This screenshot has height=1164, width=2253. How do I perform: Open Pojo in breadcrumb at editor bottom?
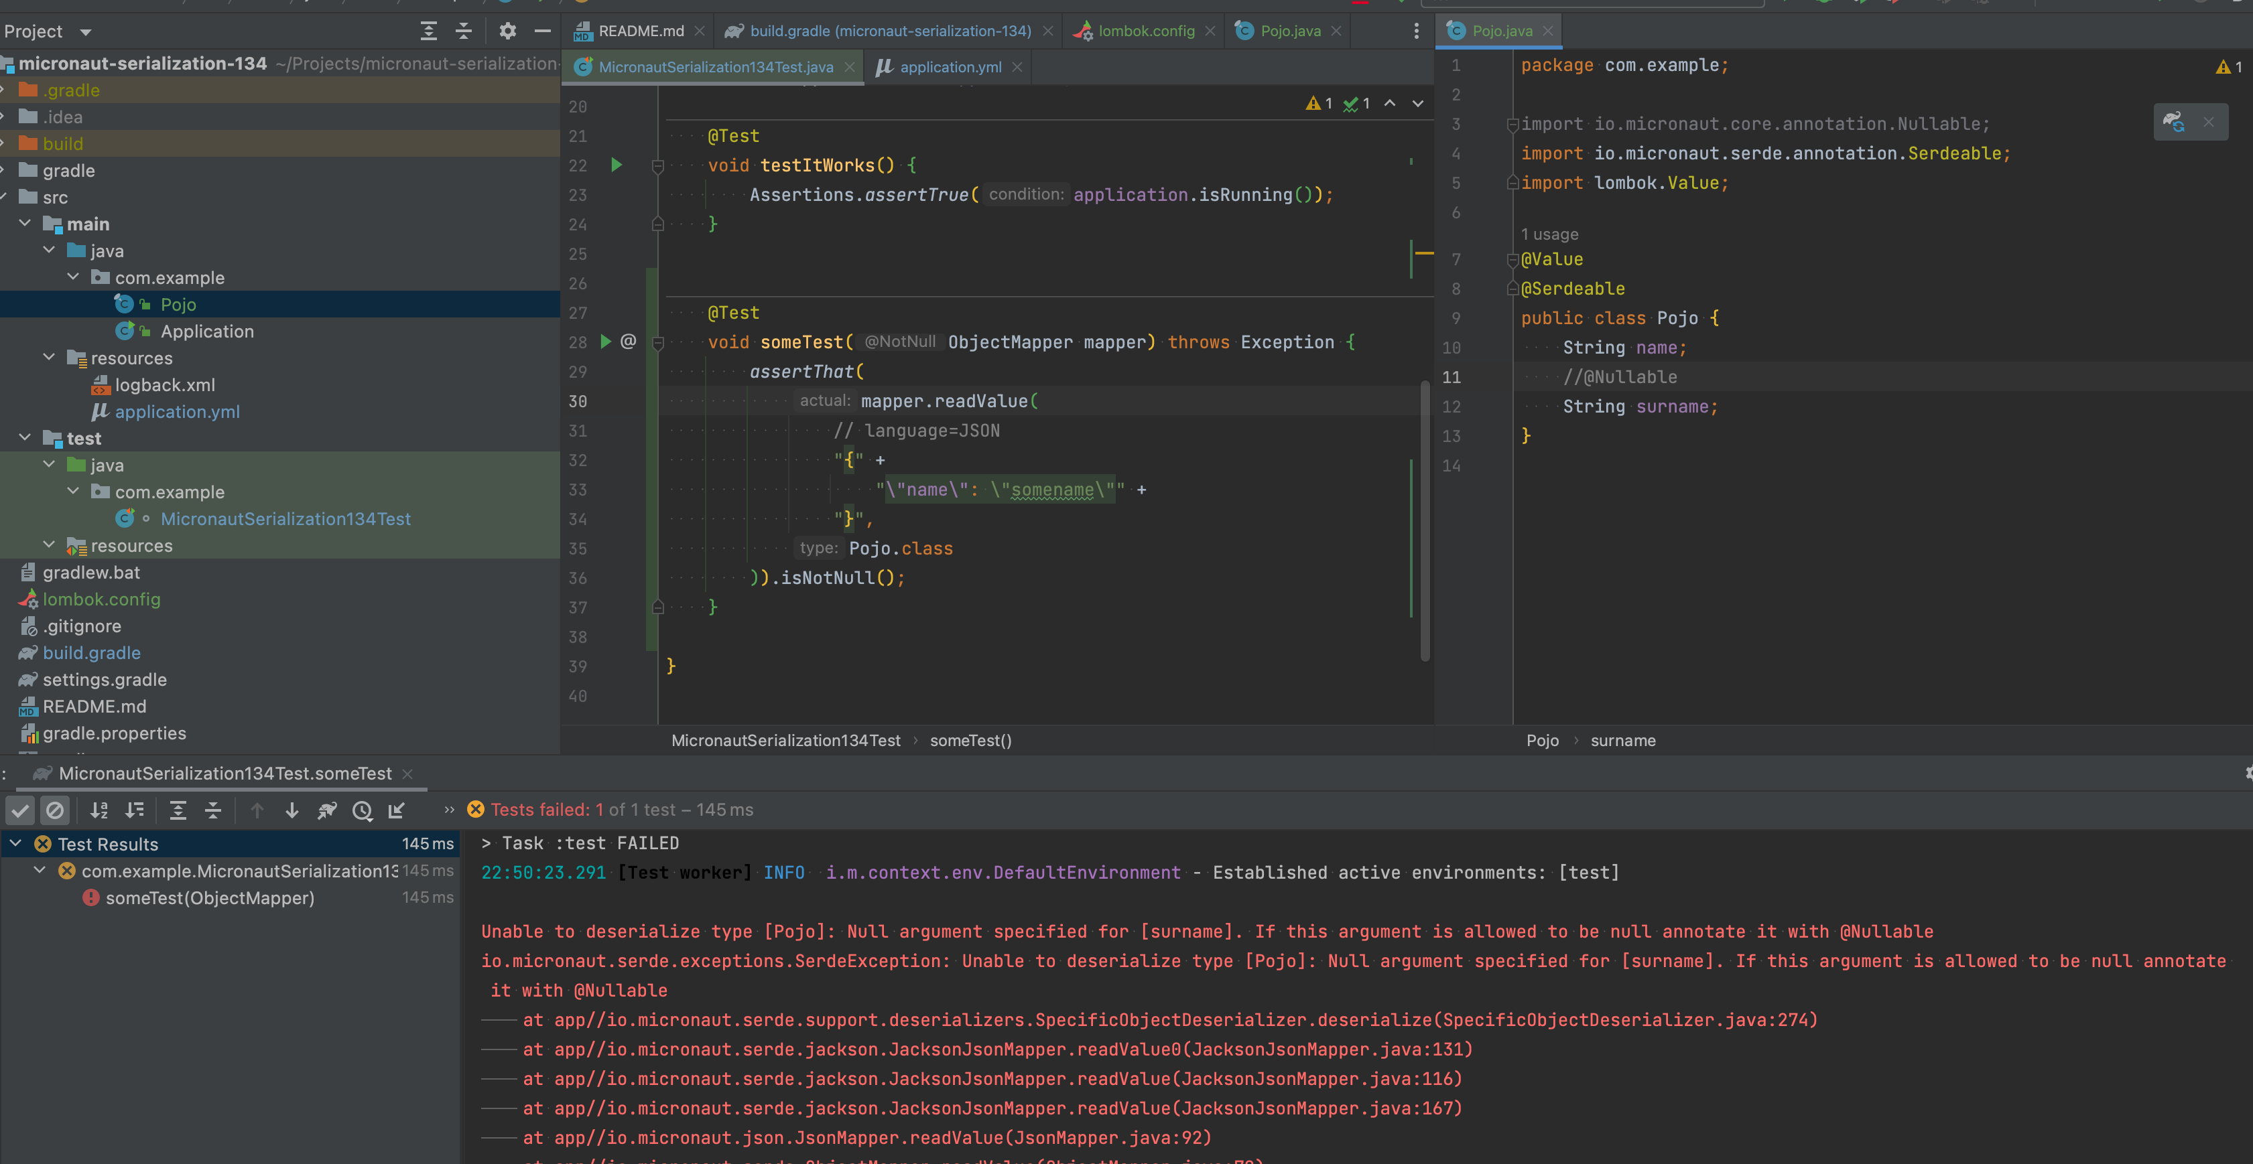1542,740
